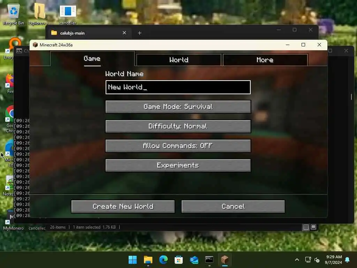The height and width of the screenshot is (268, 357).
Task: Switch Explorer to large thumbnails view icon
Action: point(313,227)
